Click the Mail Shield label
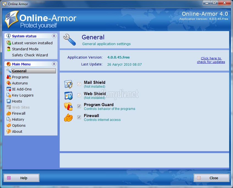 (95, 82)
